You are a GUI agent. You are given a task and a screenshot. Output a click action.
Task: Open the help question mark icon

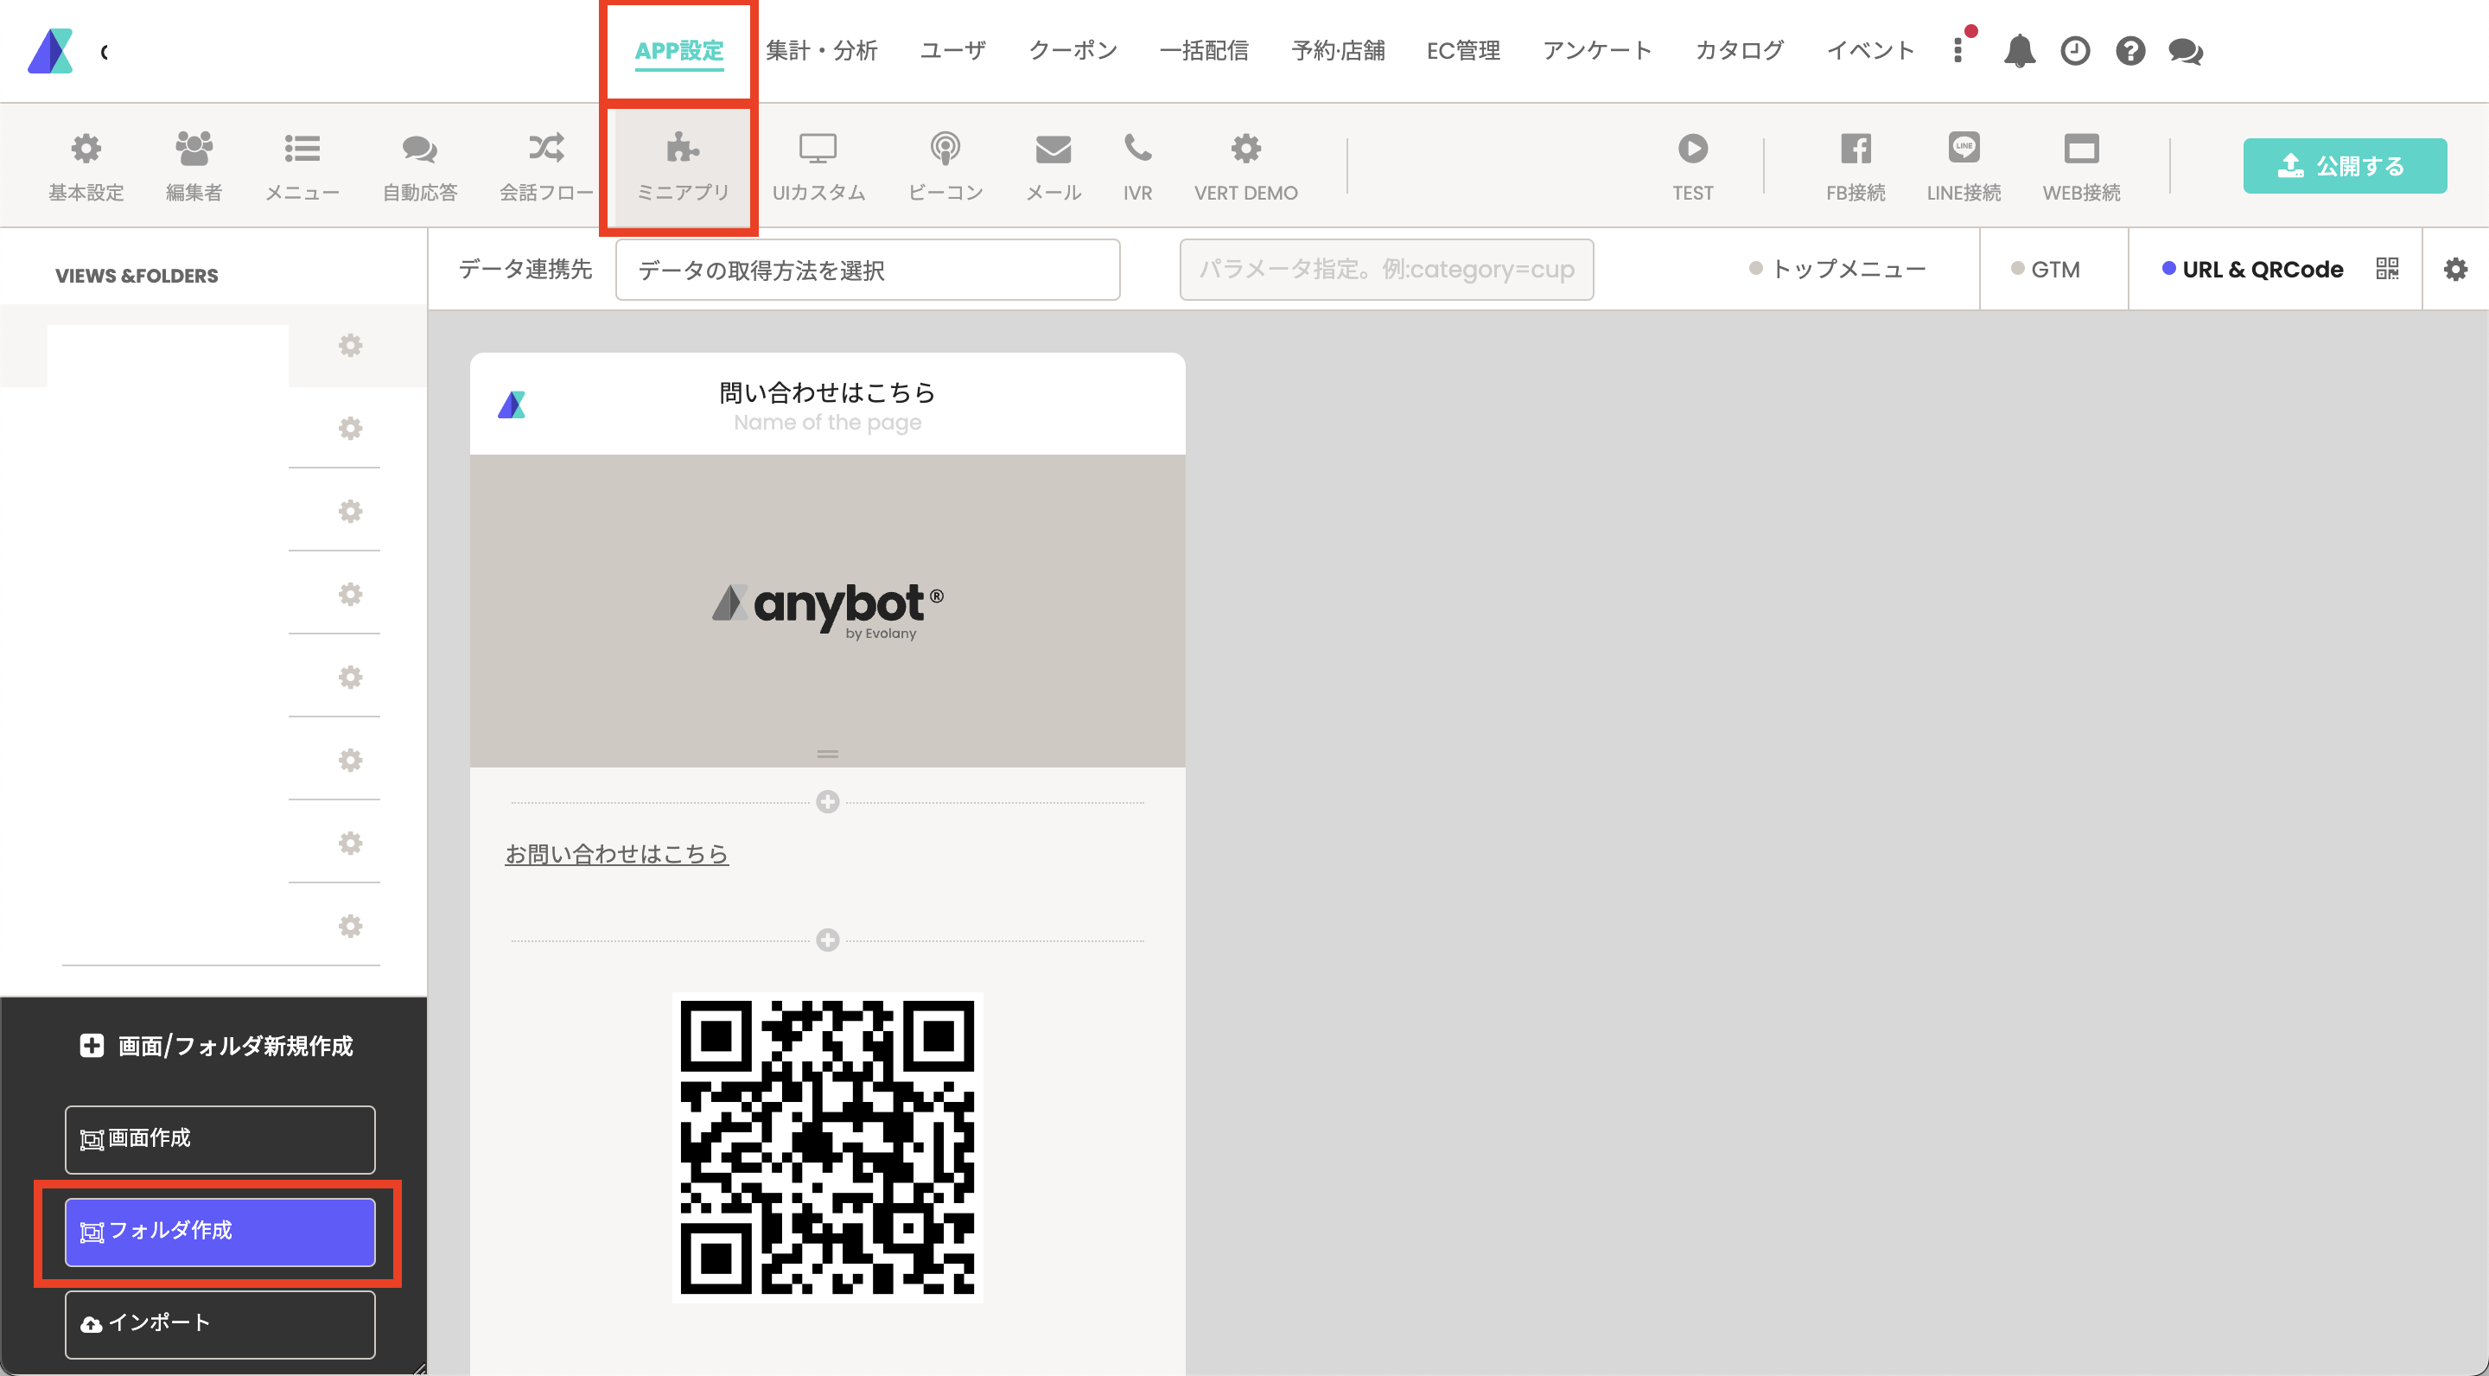[x=2129, y=50]
